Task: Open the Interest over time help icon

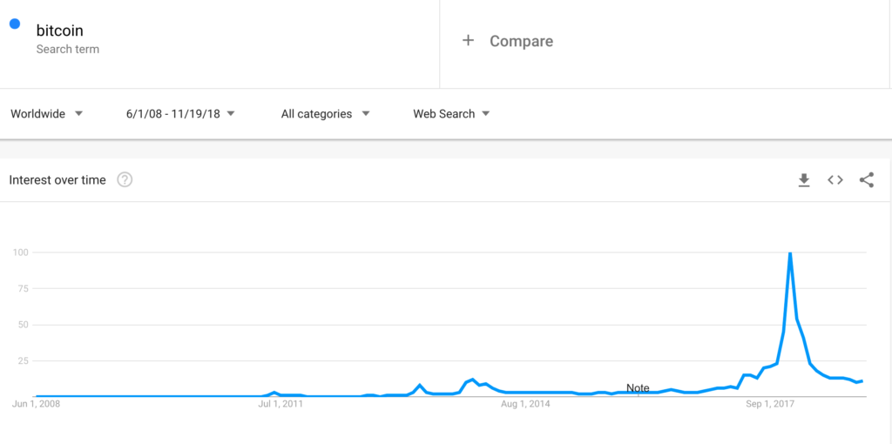Action: point(125,180)
